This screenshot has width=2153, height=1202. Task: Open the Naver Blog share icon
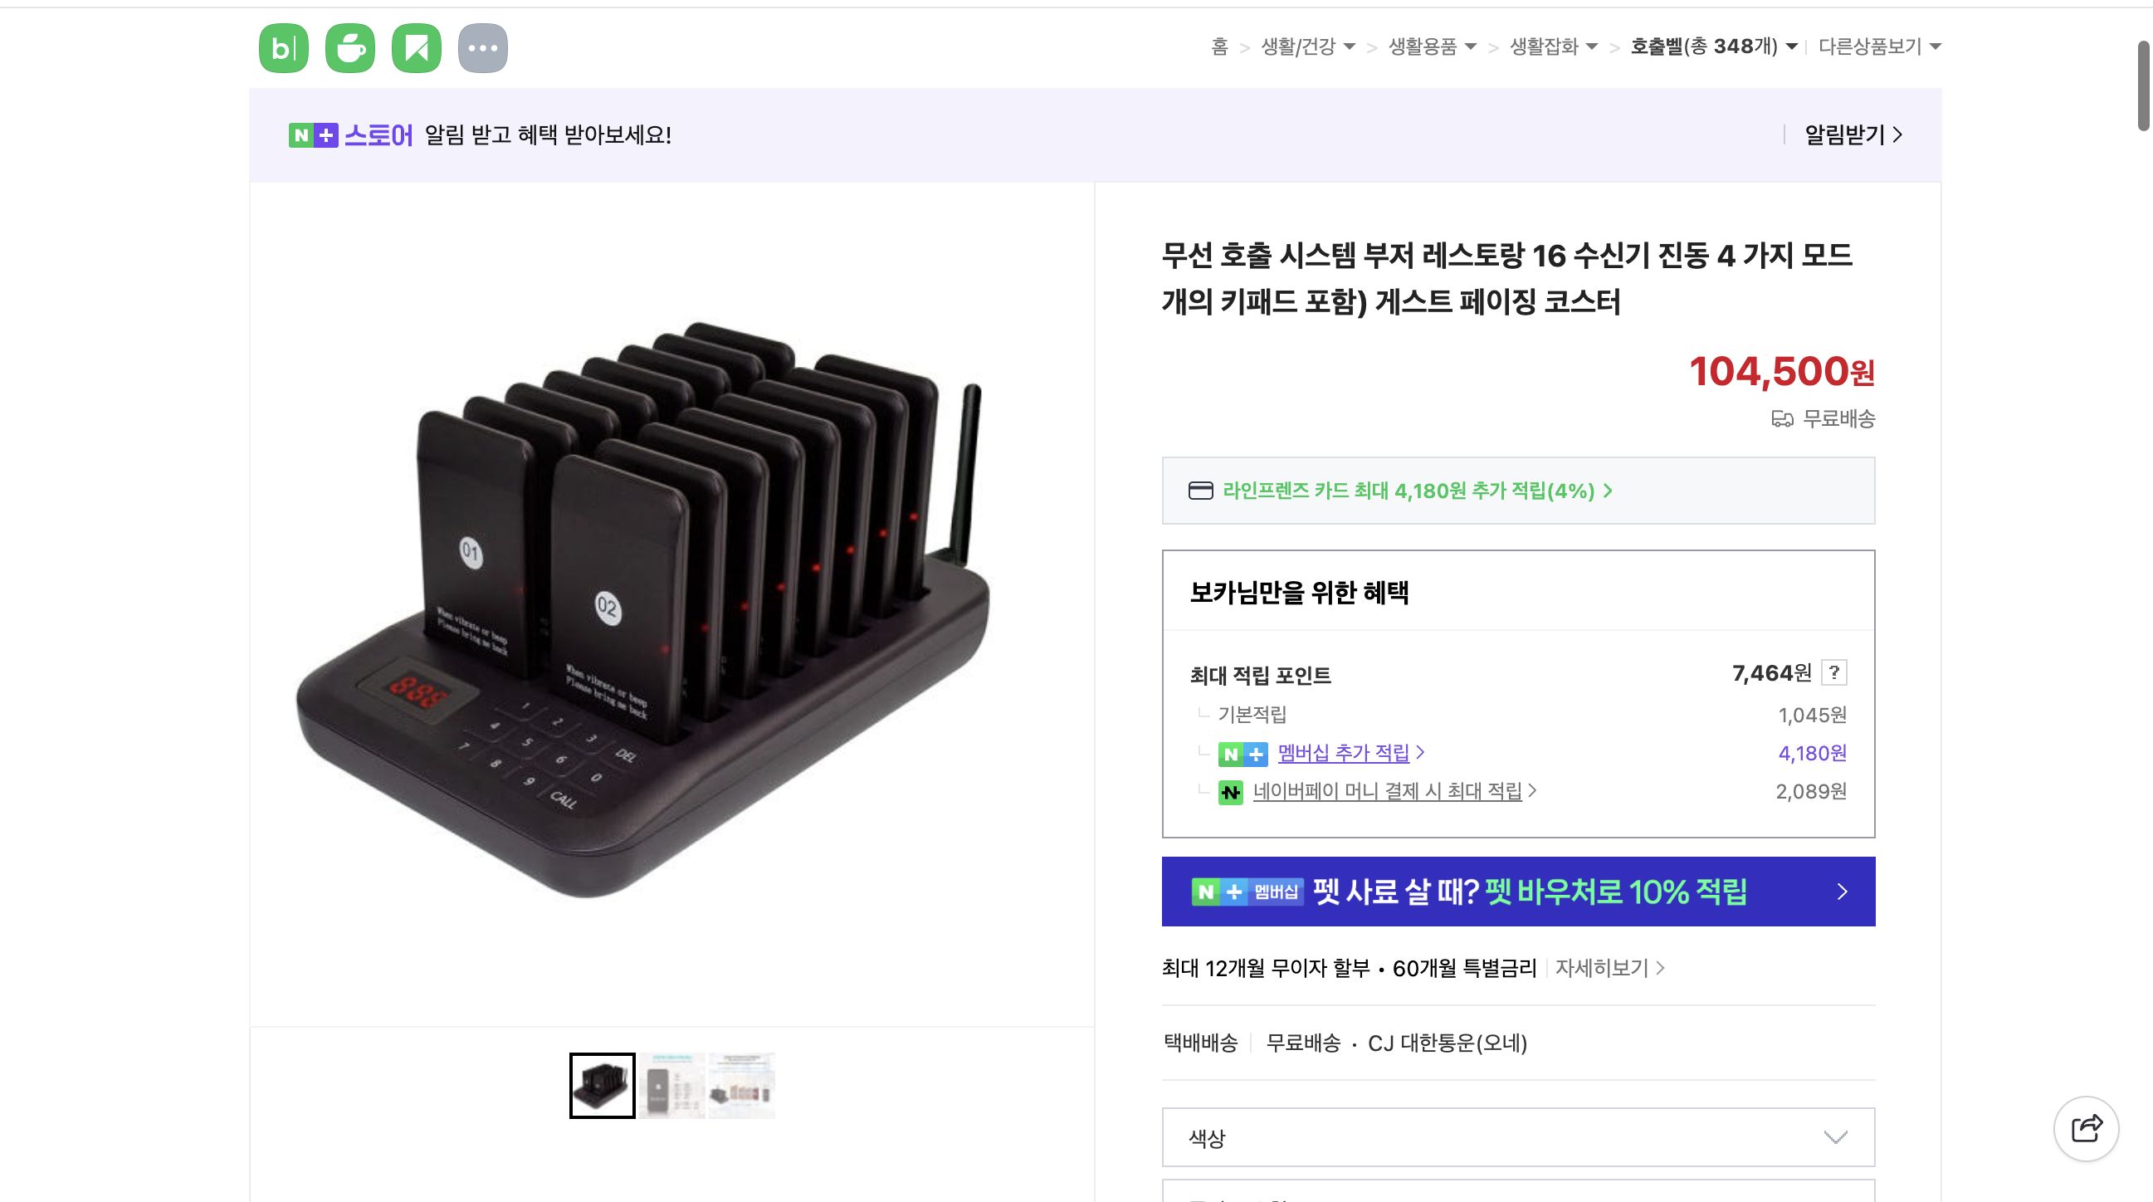tap(282, 47)
